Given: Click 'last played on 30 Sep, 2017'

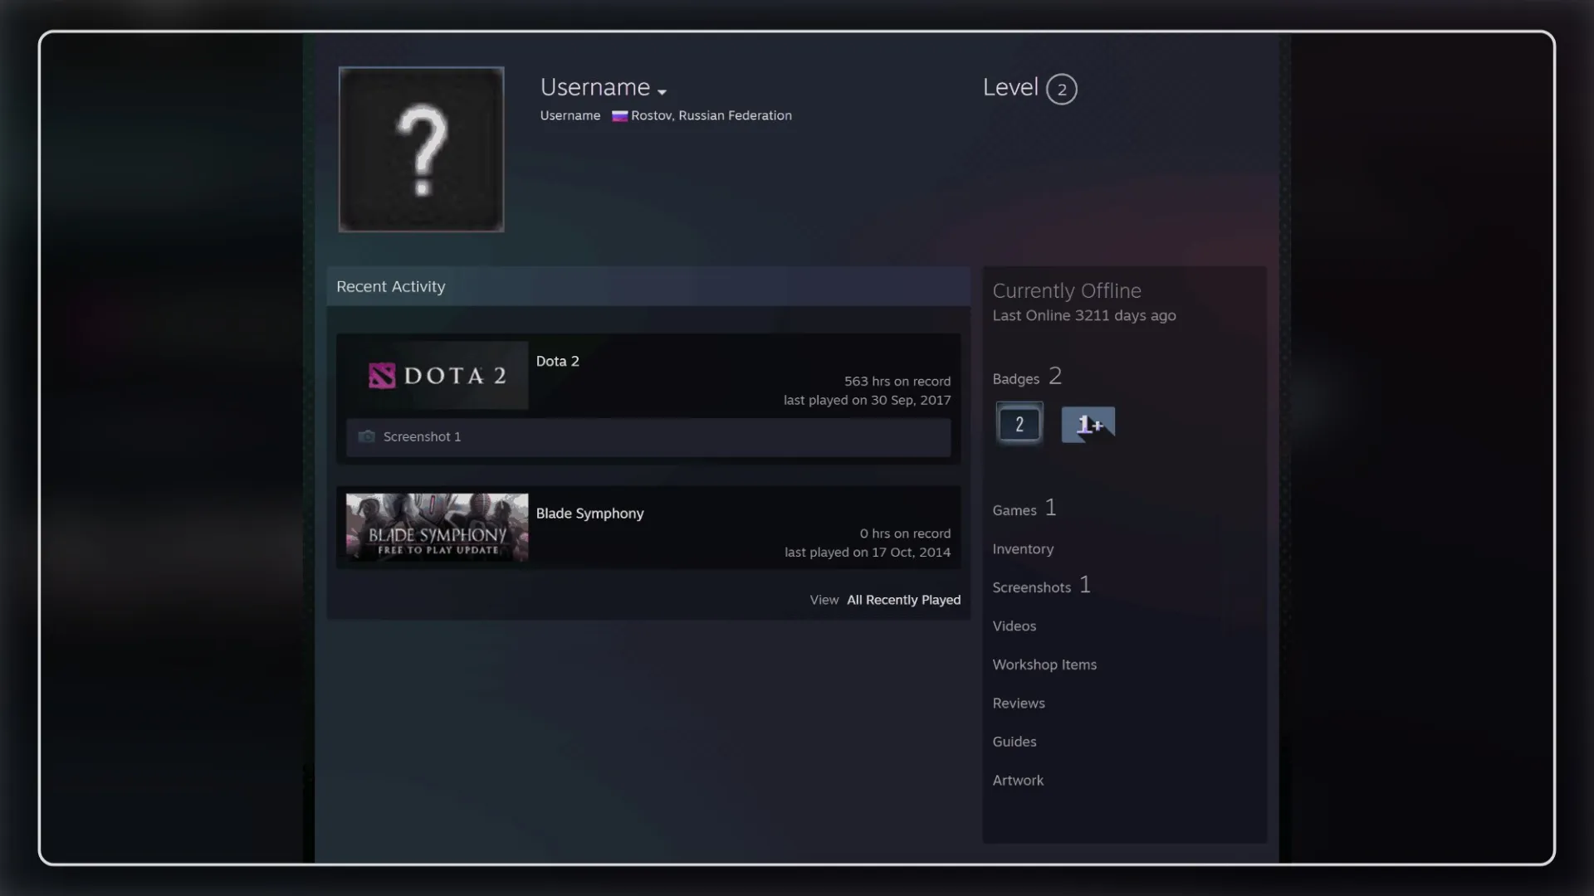Looking at the screenshot, I should click(x=867, y=400).
